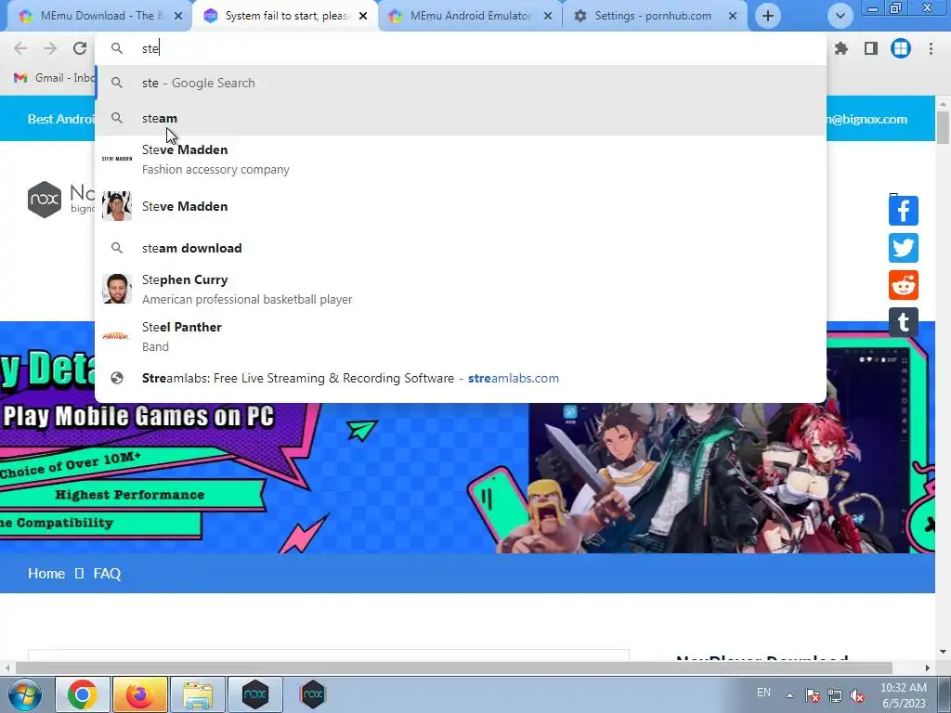Screen dimensions: 951x713
Task: Share the page on Twitter
Action: (x=903, y=247)
